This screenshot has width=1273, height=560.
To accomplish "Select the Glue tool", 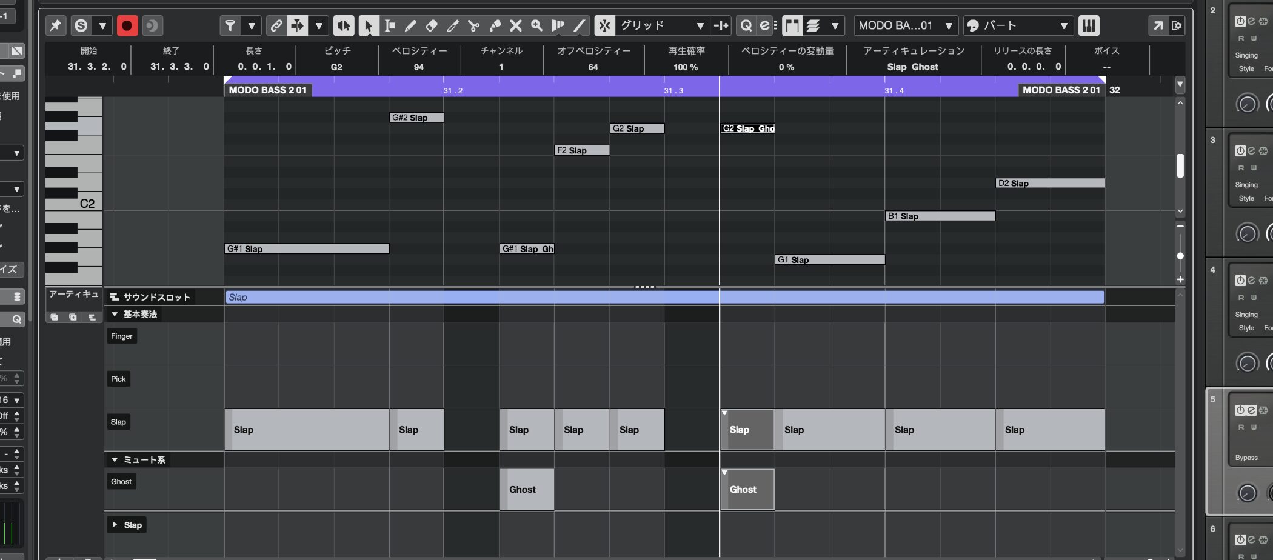I will point(495,25).
